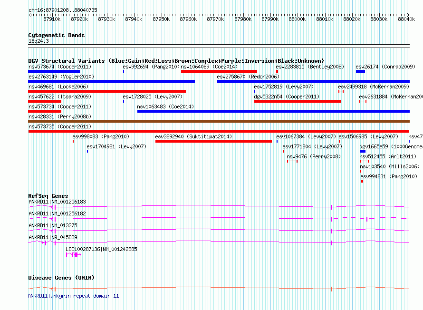Click the 87950k ruler position
423x310 pixels.
[x=161, y=19]
